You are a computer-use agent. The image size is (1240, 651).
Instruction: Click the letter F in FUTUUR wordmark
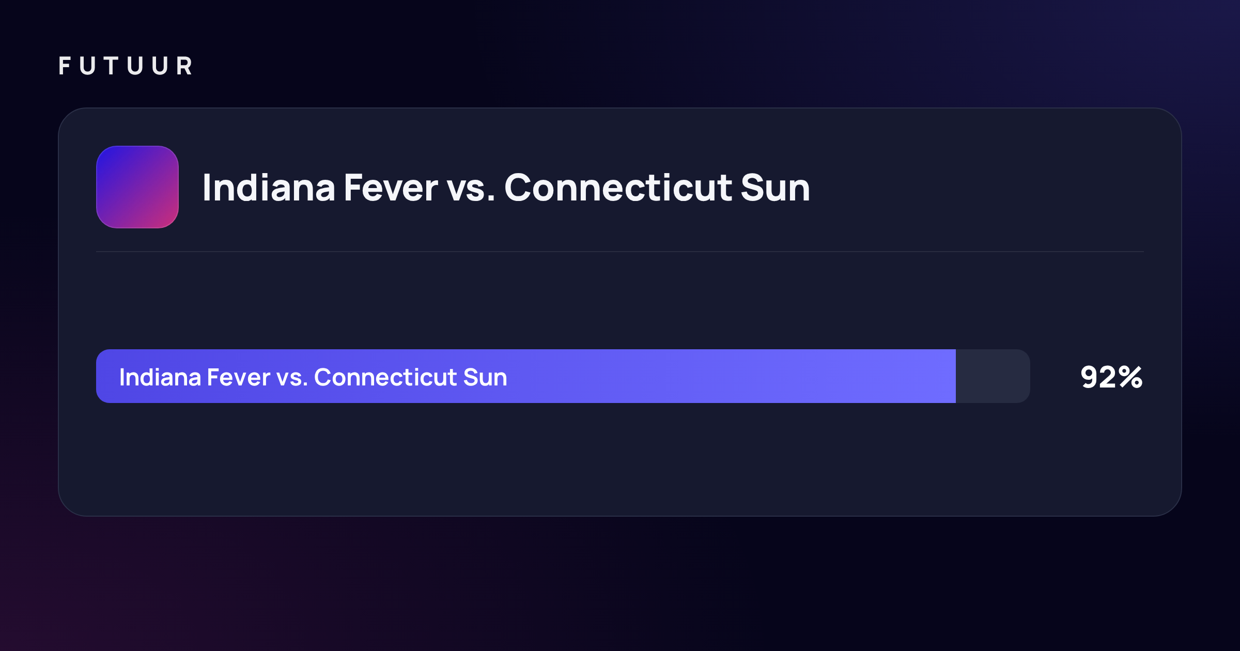coord(65,66)
